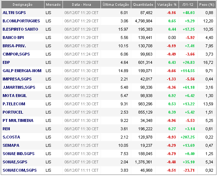Open the B.ESPIRITO SANTO stock link

point(20,29)
